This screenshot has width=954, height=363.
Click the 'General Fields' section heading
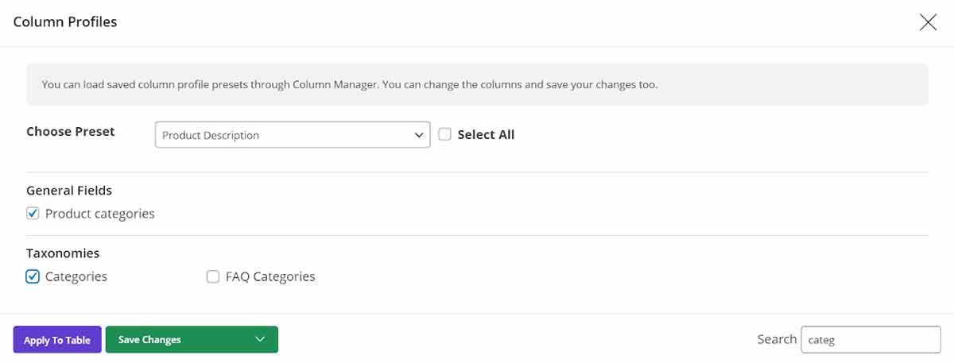(69, 191)
